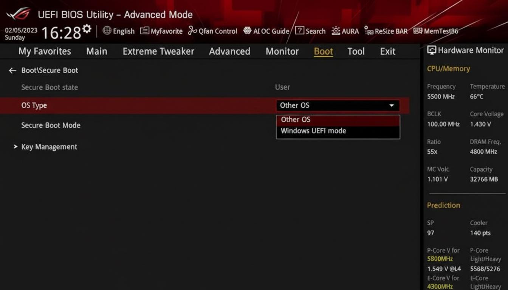The image size is (508, 290).
Task: Launch MemTest86
Action: coord(436,31)
